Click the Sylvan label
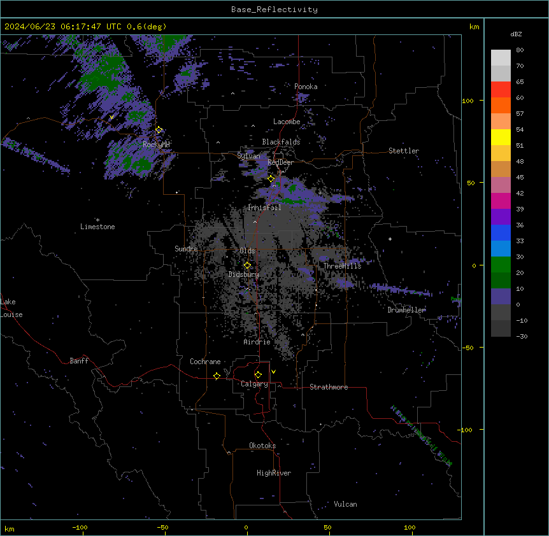Screen dimensions: 549x536 click(x=248, y=156)
